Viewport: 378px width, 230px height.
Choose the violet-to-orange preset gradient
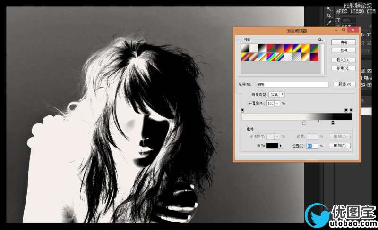[280, 48]
